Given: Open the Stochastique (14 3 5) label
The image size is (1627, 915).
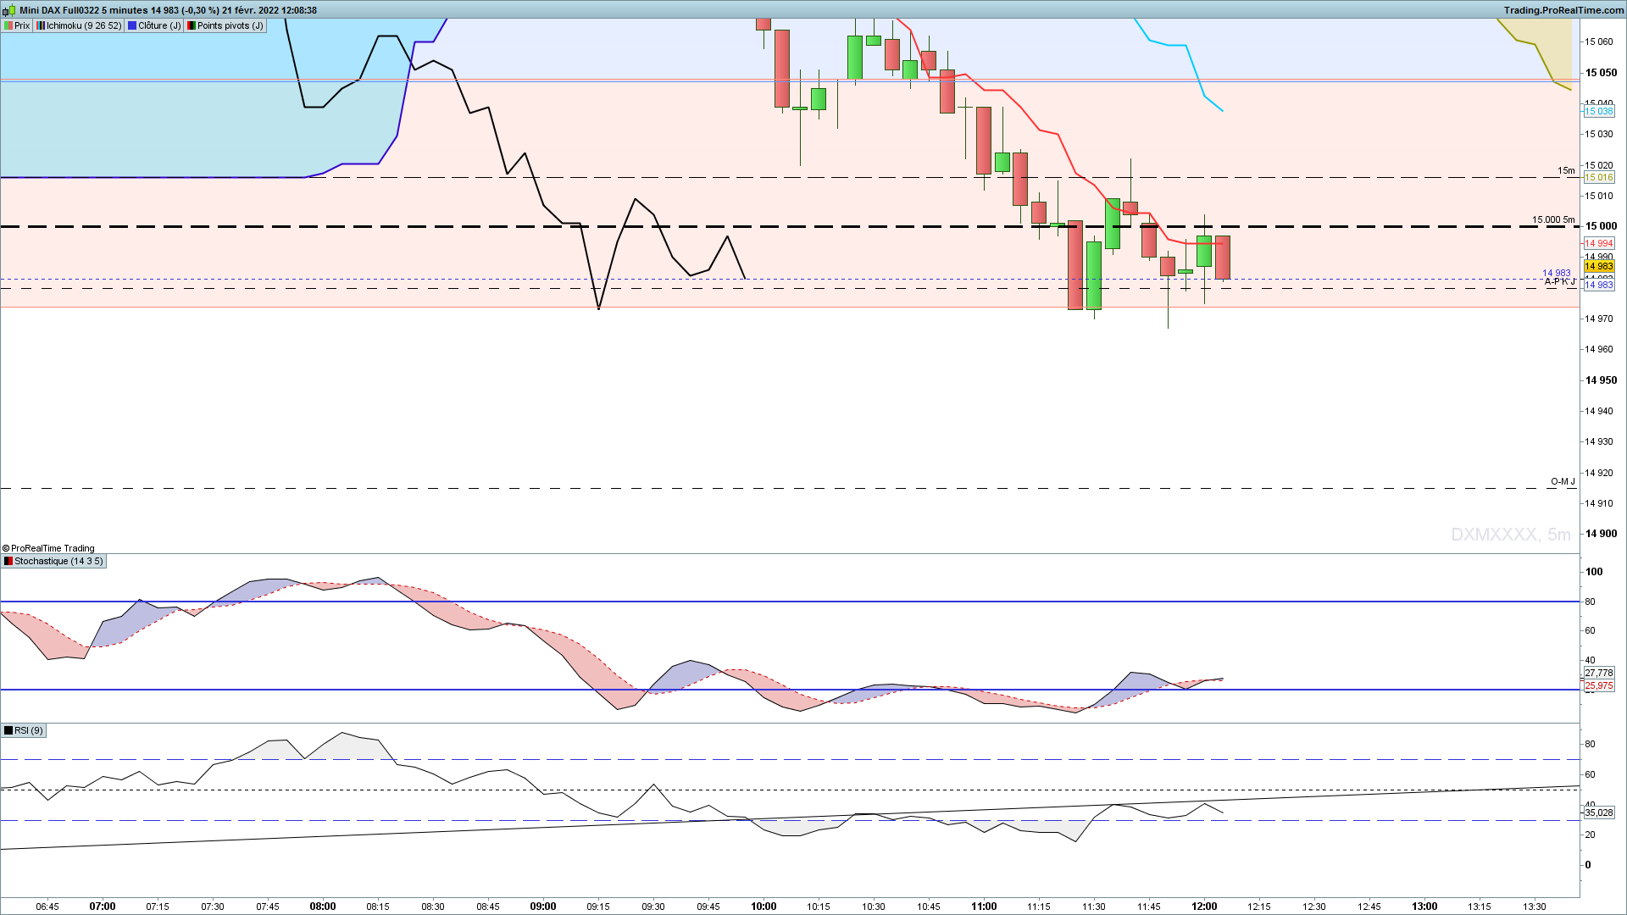Looking at the screenshot, I should [x=53, y=562].
